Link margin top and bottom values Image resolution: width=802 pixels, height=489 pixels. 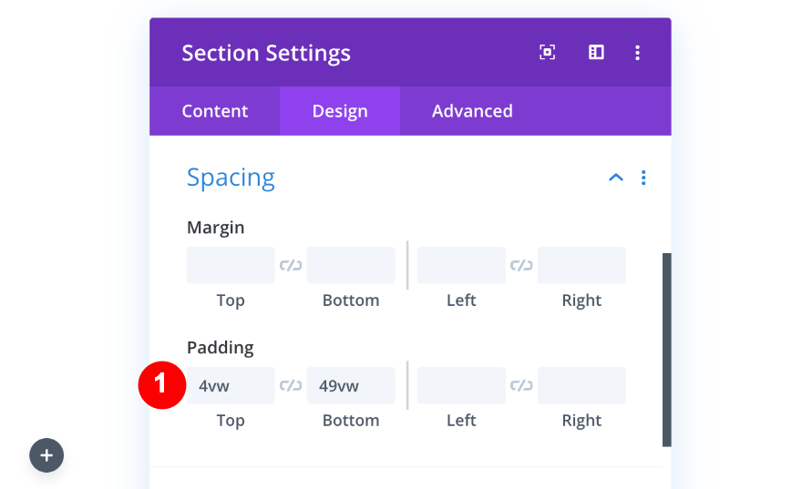point(291,266)
